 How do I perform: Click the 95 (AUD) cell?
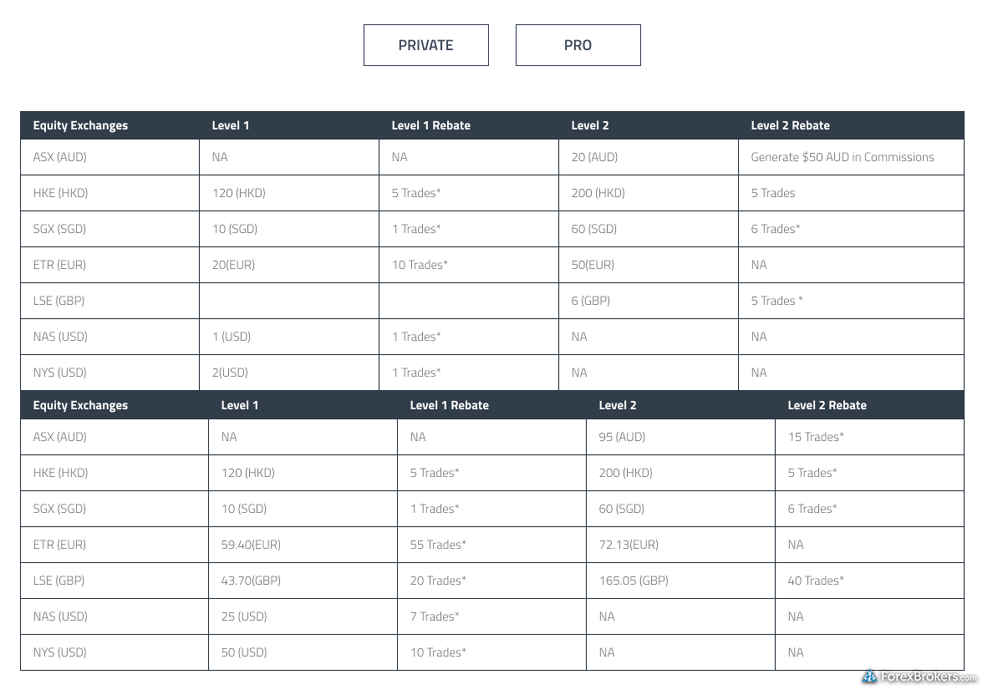(x=680, y=437)
